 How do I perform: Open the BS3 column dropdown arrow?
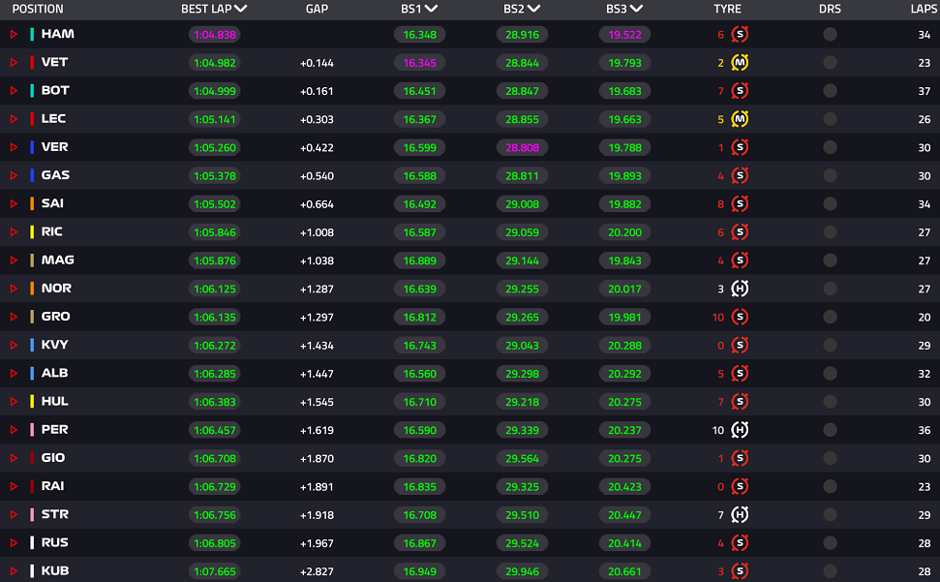pyautogui.click(x=636, y=9)
